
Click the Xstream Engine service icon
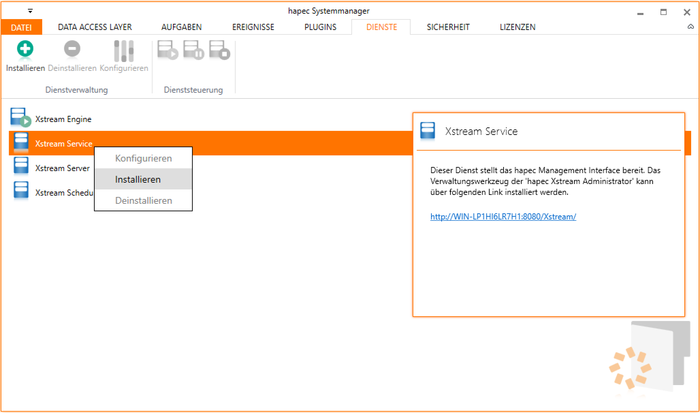tap(20, 117)
